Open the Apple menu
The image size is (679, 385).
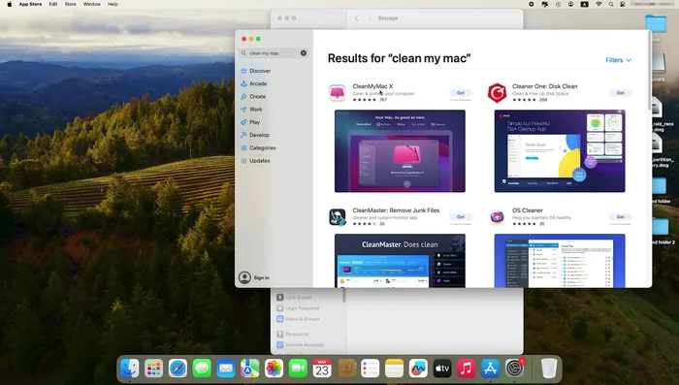coord(9,4)
